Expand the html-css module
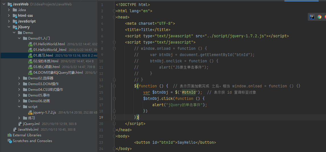This screenshot has height=152, width=326. [9, 16]
